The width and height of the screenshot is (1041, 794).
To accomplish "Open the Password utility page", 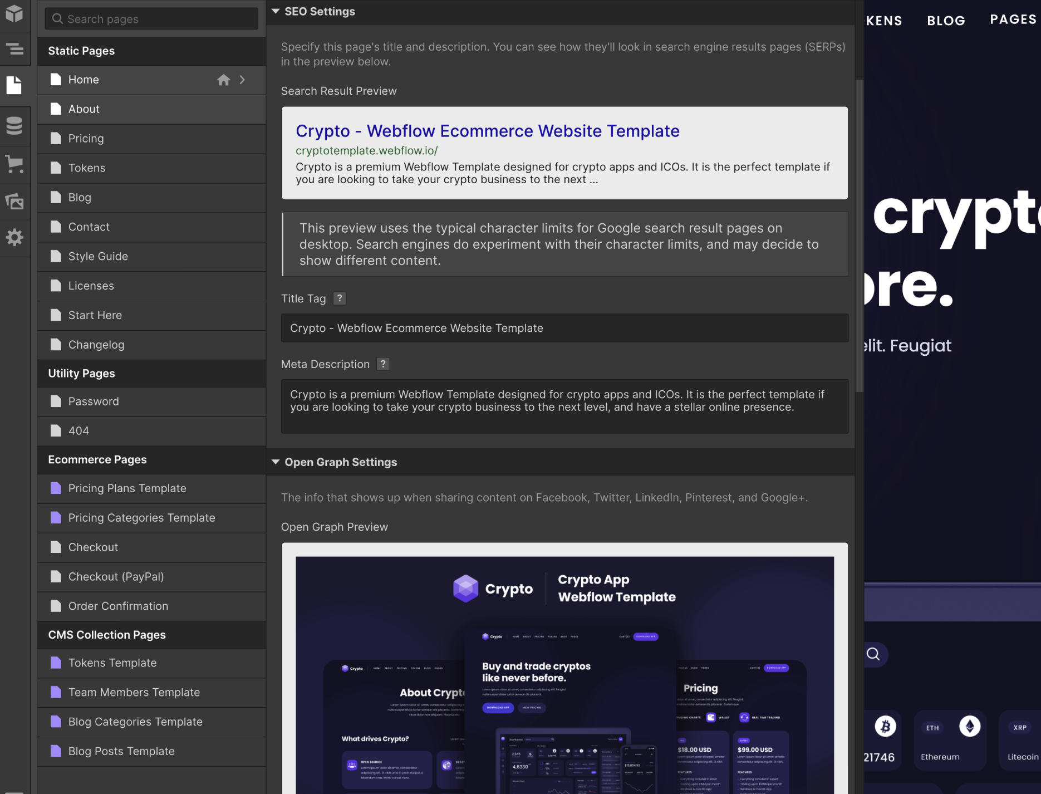I will (151, 401).
